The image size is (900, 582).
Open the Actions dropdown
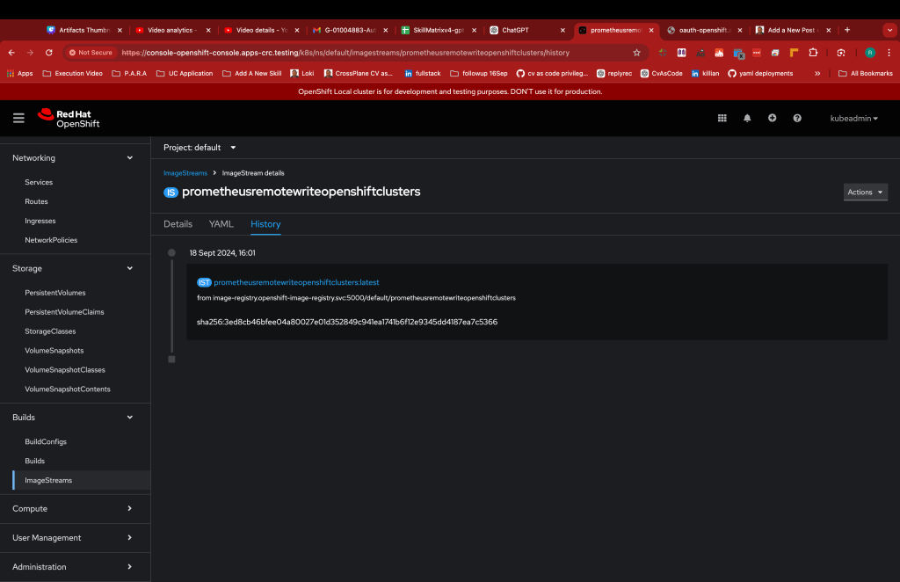865,193
